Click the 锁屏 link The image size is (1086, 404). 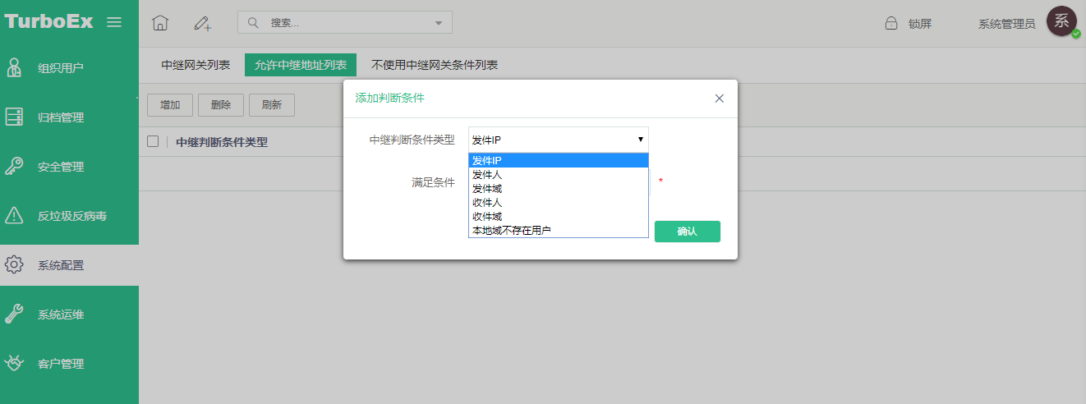pos(920,24)
